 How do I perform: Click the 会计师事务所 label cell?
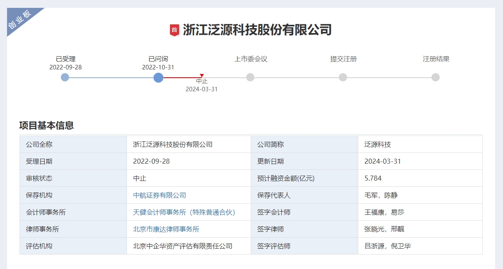tap(73, 212)
